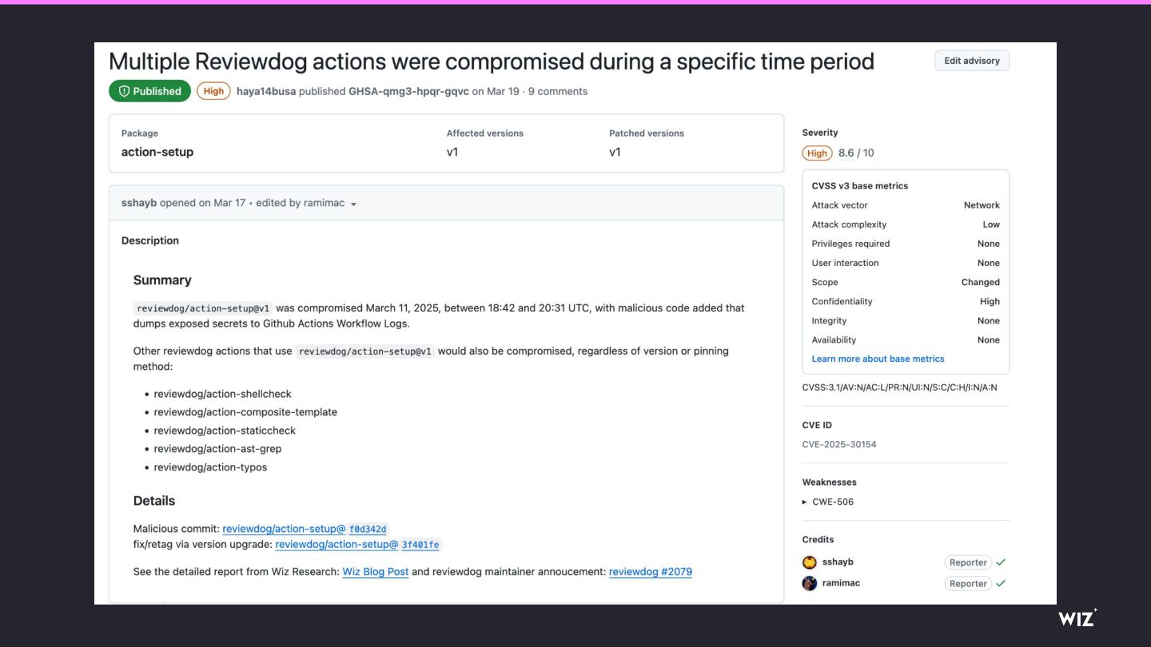Open ramimac's avatar in Credits
The width and height of the screenshot is (1151, 647).
pyautogui.click(x=810, y=583)
